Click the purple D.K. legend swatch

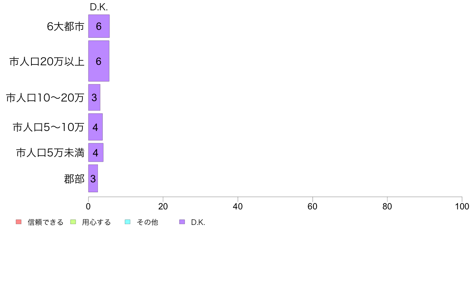coord(182,222)
